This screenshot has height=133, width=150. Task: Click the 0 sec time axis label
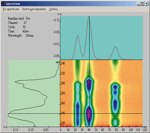click(61, 130)
